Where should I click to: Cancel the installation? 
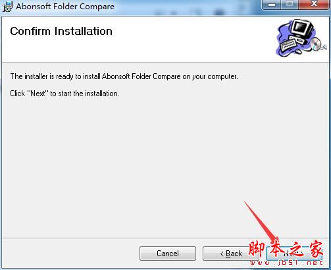[168, 254]
